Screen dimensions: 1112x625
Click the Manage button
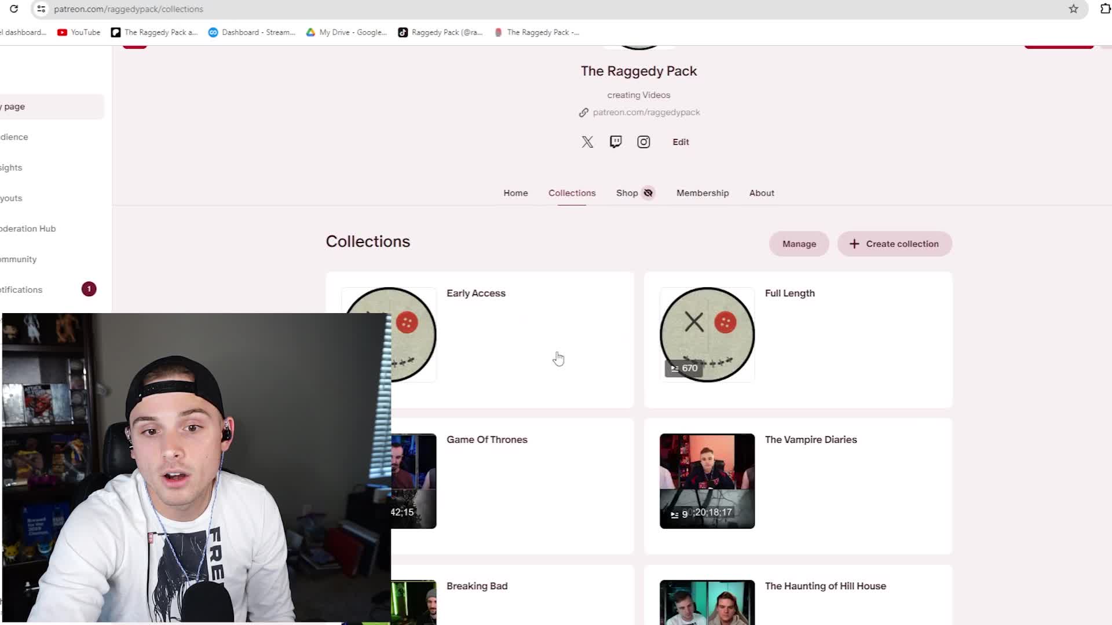pyautogui.click(x=799, y=244)
